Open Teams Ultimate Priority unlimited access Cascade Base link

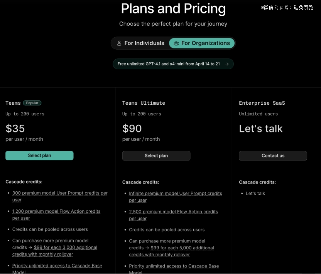(174, 269)
